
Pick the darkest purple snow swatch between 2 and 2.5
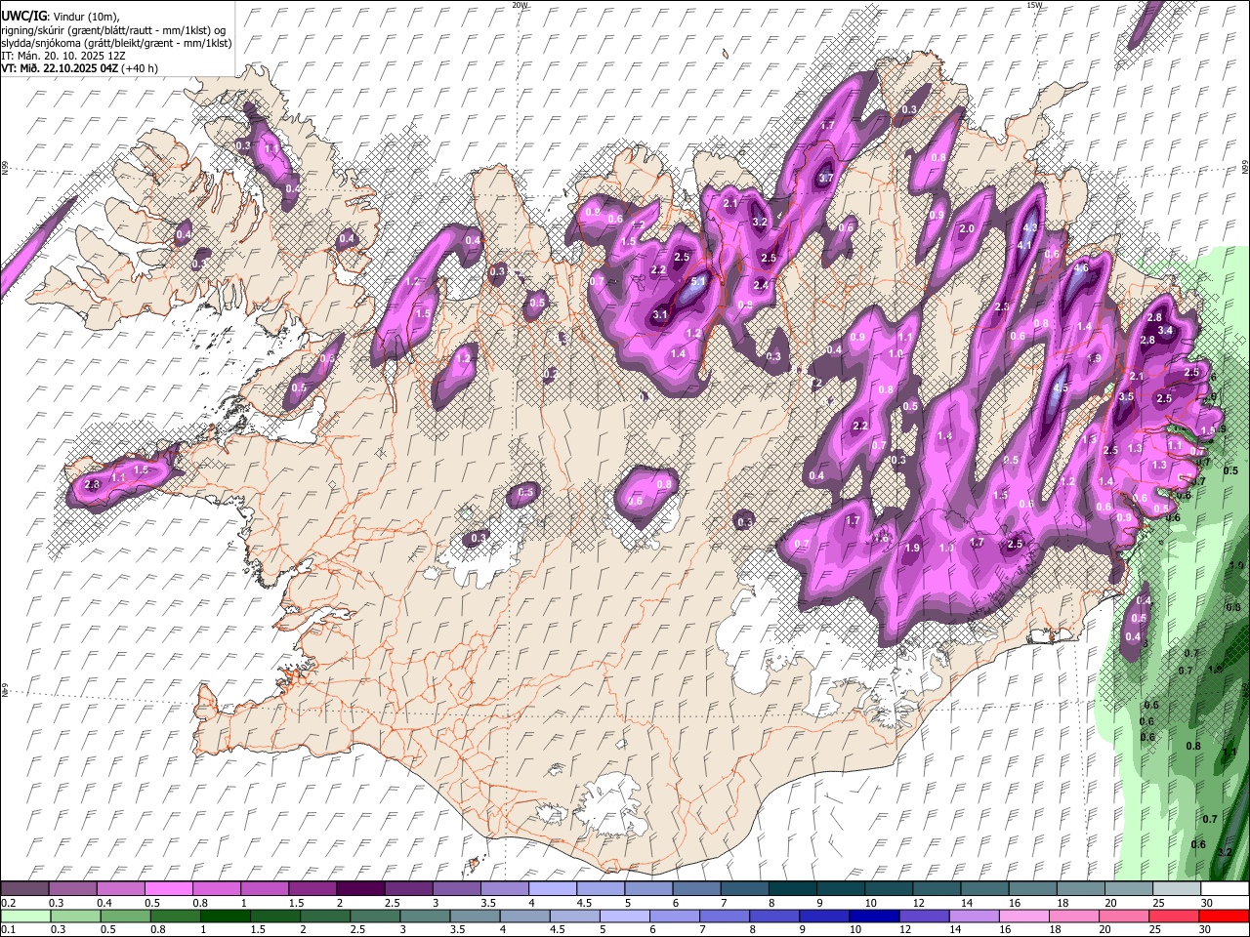pyautogui.click(x=359, y=889)
